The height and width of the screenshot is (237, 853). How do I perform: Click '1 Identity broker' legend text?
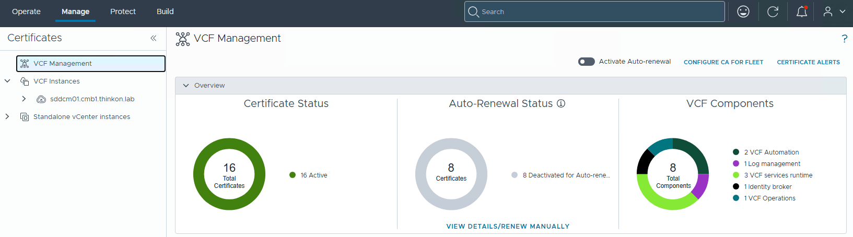click(x=768, y=187)
